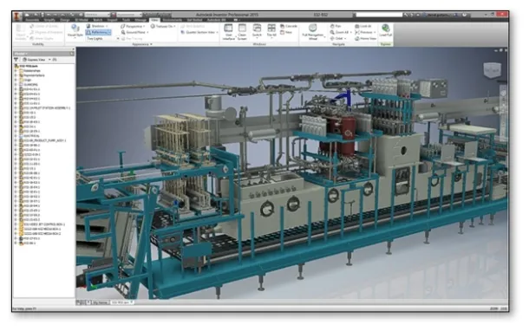The image size is (529, 331).
Task: Open the Inventor application menu button
Action: pyautogui.click(x=16, y=16)
